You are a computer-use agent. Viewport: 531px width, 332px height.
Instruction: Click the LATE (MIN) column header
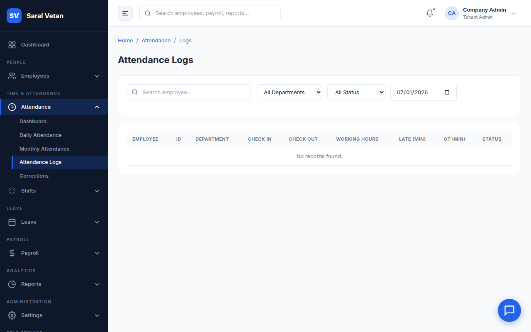point(412,139)
